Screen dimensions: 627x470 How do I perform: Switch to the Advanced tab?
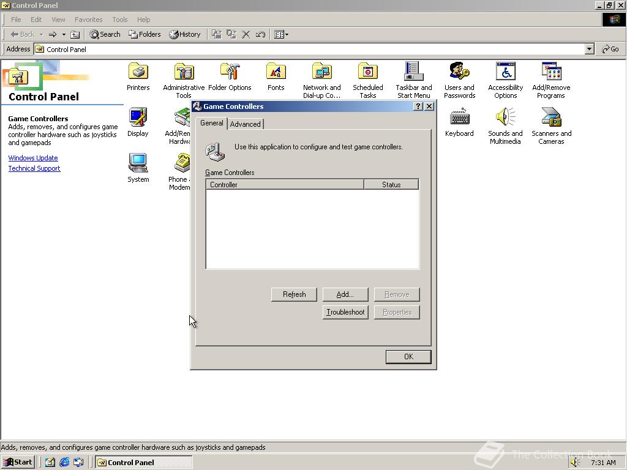pyautogui.click(x=245, y=124)
